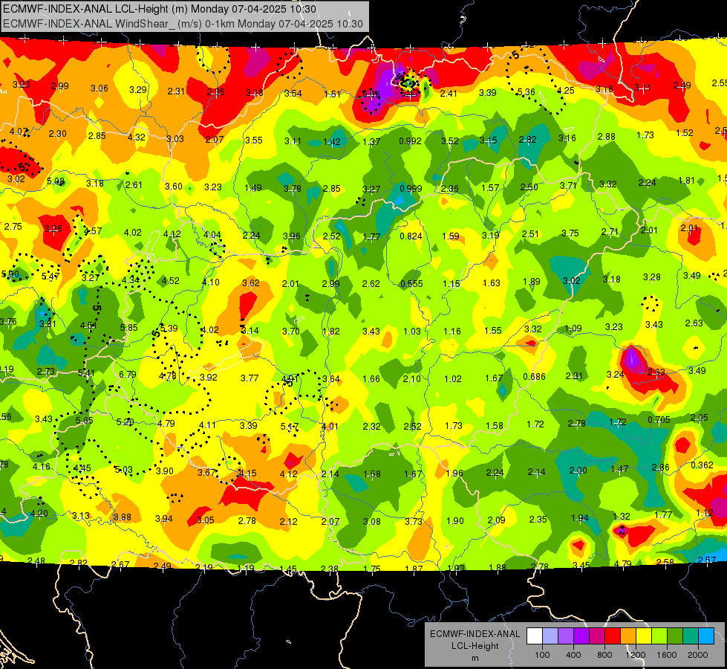This screenshot has width=727, height=669.
Task: Pick the light blue legend swatch
Action: click(x=706, y=636)
